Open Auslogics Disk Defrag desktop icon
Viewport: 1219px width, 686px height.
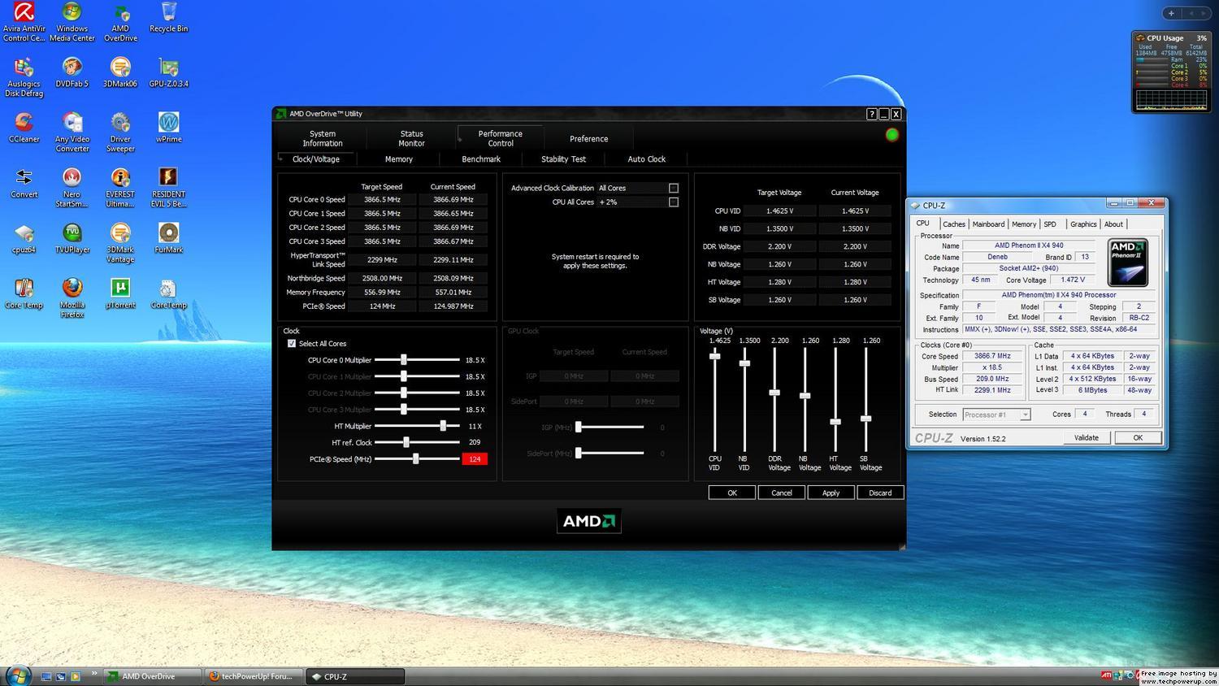coord(24,77)
